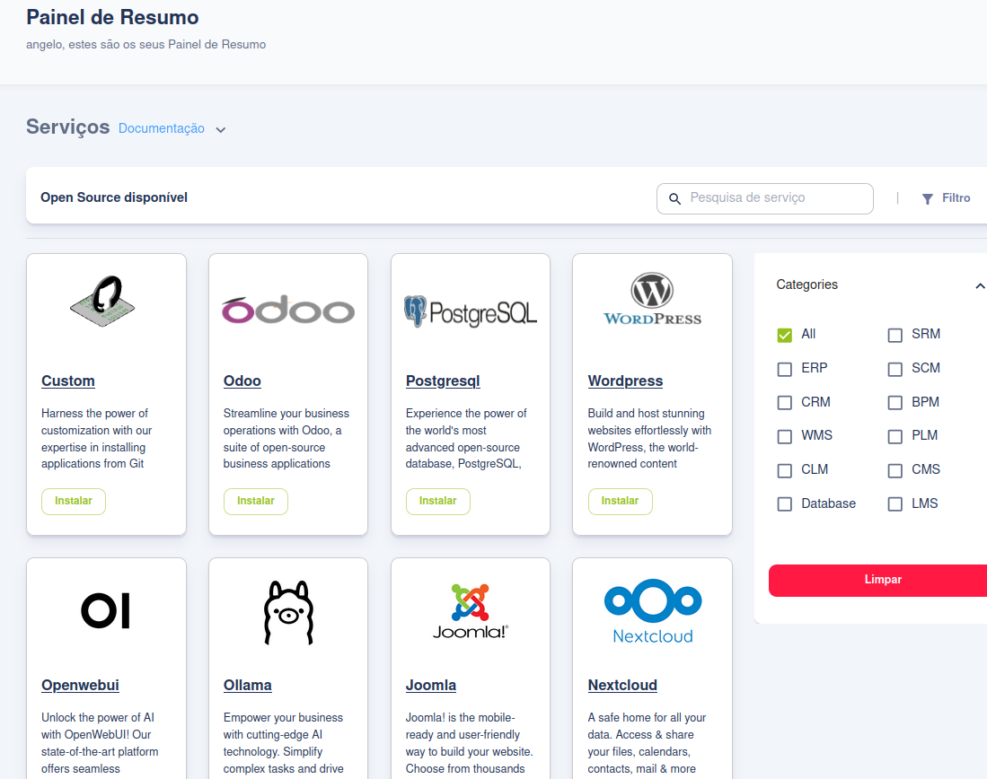Clear filters with the Limpar button
Image resolution: width=987 pixels, height=779 pixels.
pos(878,580)
